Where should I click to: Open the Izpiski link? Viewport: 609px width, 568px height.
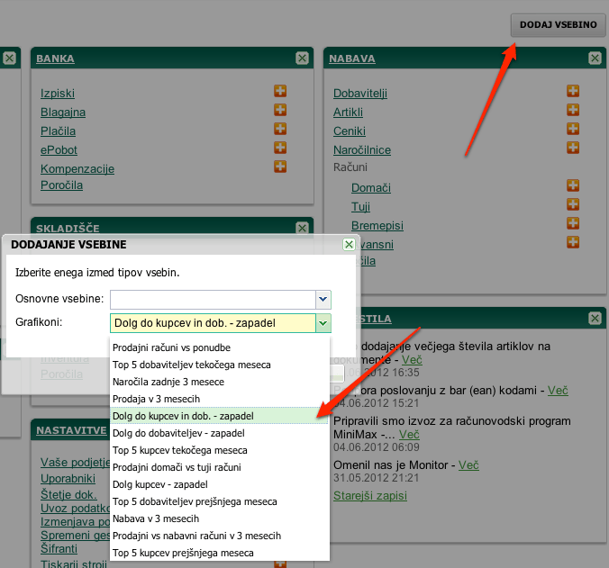pyautogui.click(x=58, y=93)
